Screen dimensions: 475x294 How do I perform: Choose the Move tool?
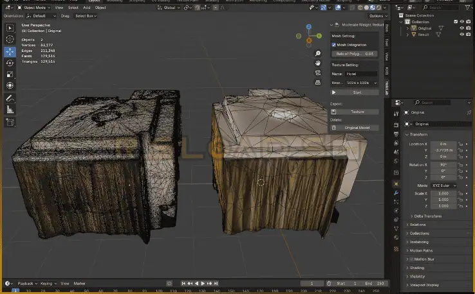click(x=10, y=51)
